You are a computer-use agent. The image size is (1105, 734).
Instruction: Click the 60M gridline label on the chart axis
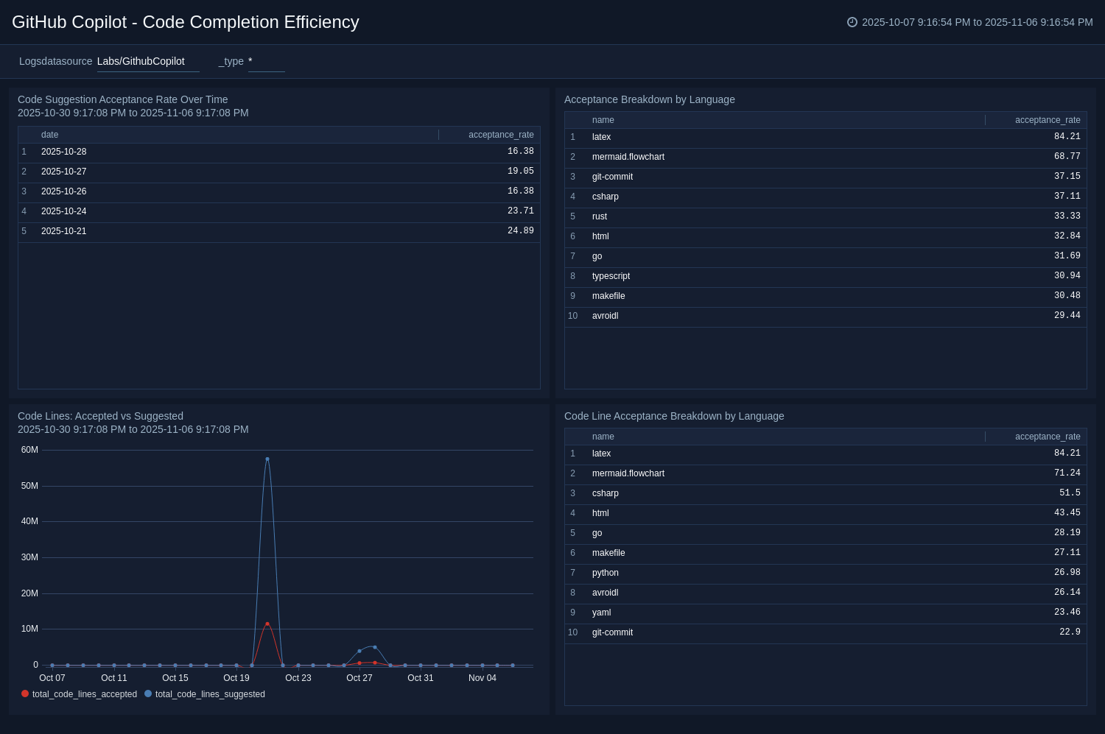[x=29, y=450]
